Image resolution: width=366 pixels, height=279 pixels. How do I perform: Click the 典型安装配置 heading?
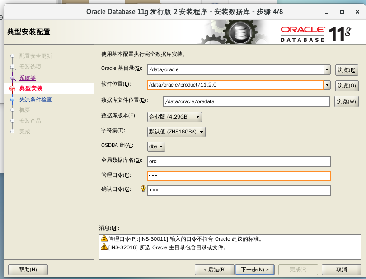click(x=29, y=32)
